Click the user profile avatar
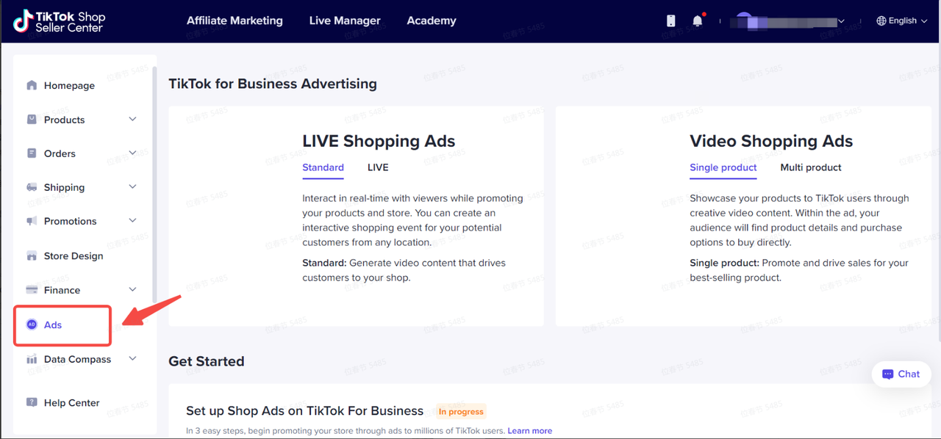This screenshot has height=439, width=941. (744, 21)
